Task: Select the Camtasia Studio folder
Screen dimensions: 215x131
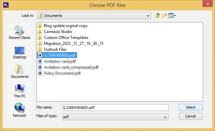Action: point(58,32)
